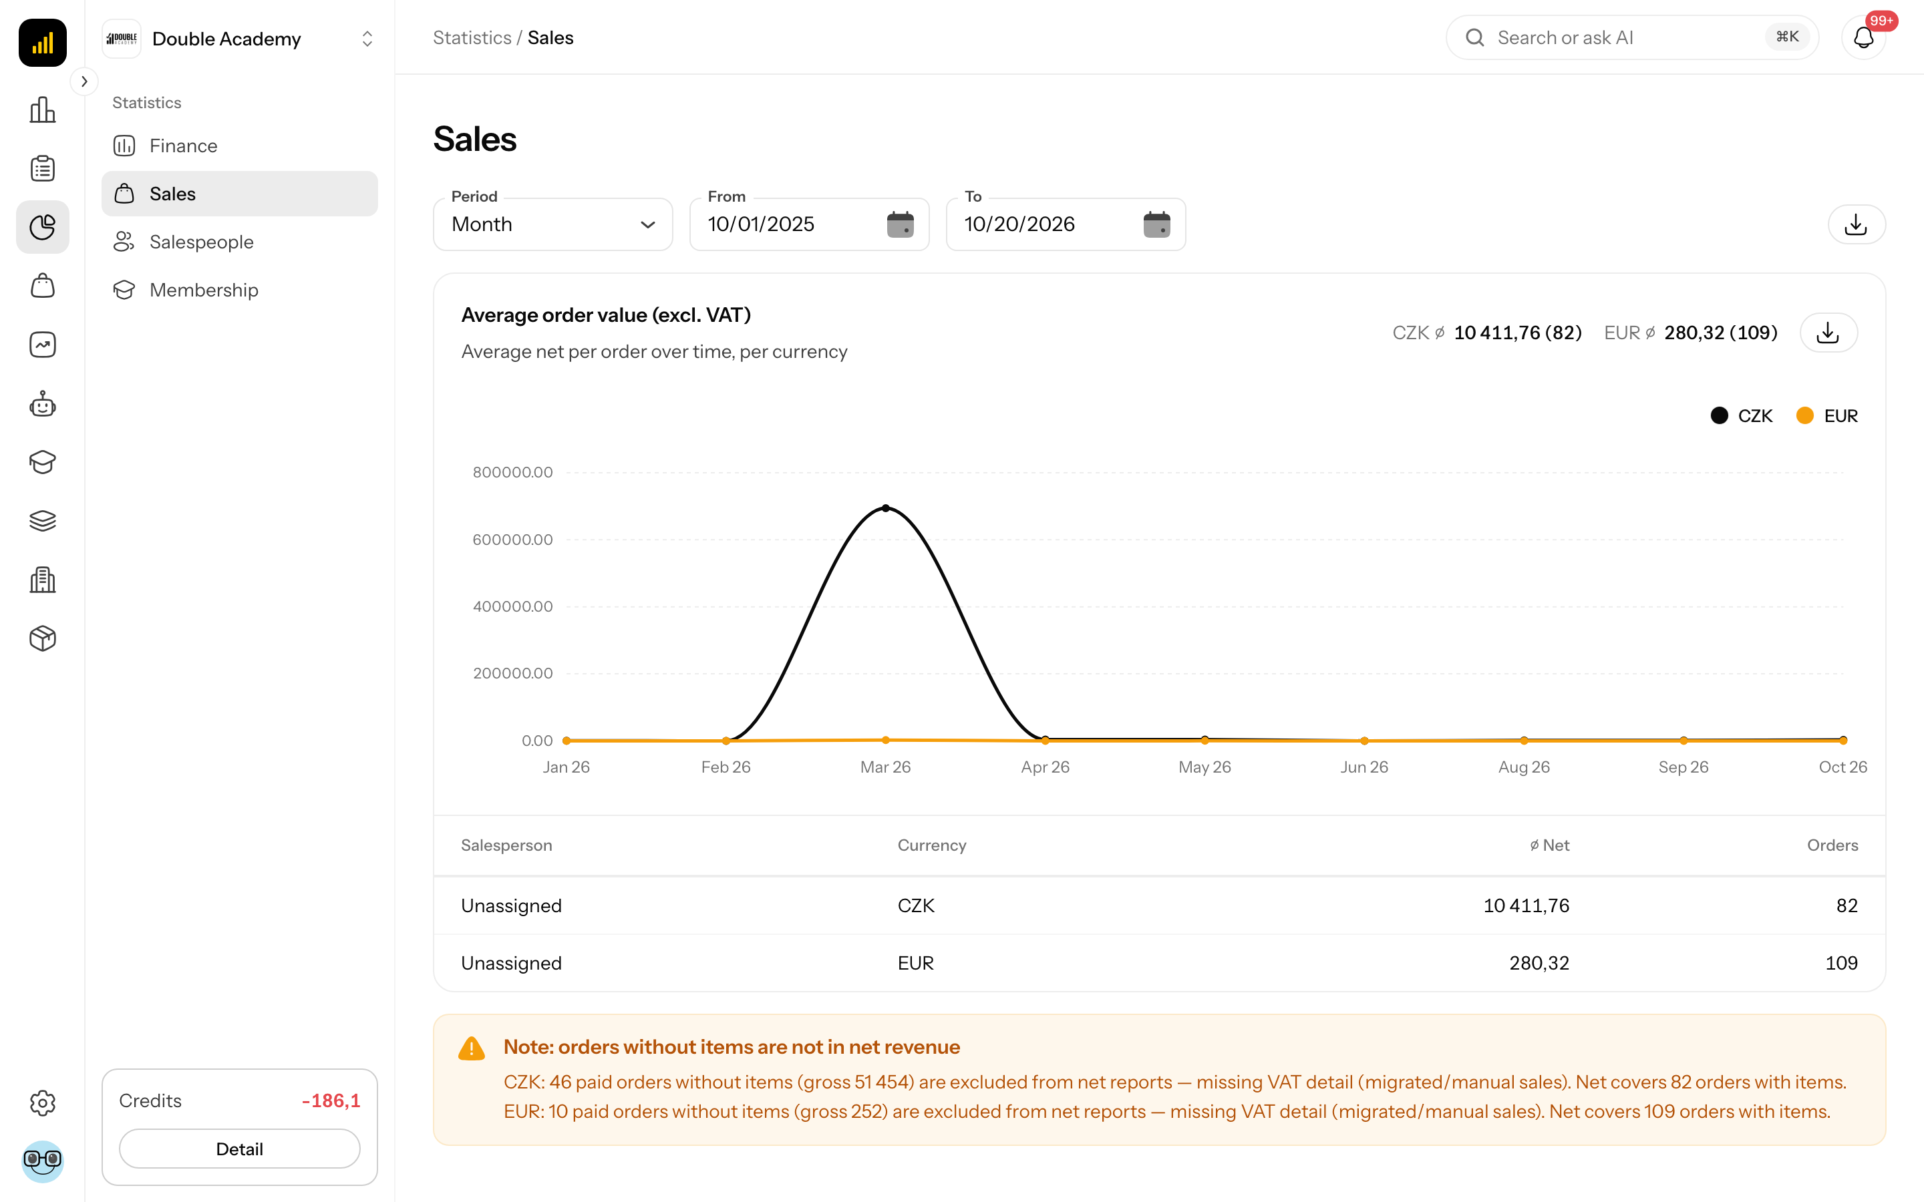
Task: Click the ⌀ Net column header
Action: [x=1549, y=845]
